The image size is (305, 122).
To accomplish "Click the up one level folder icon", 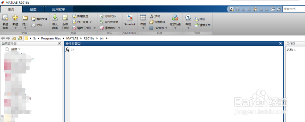I will [14, 38].
